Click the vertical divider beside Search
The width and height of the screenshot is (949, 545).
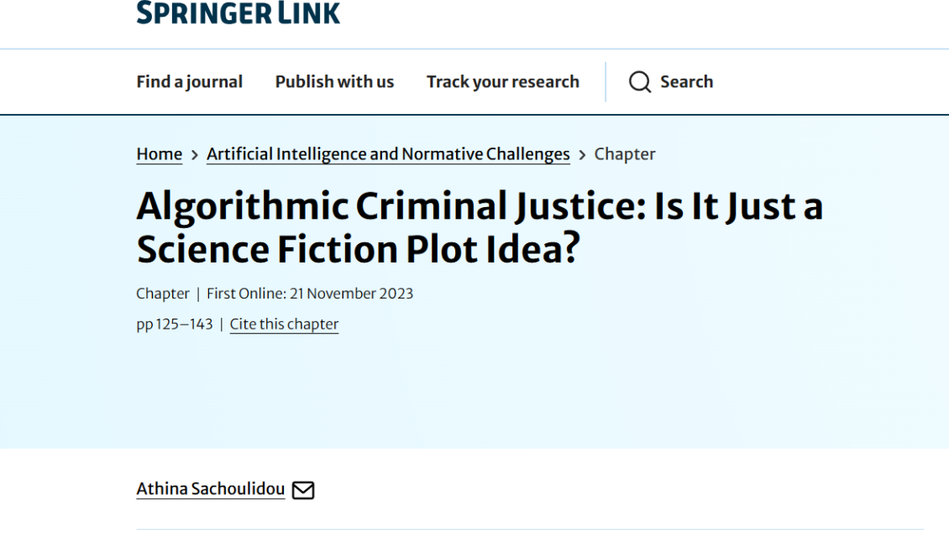pyautogui.click(x=606, y=81)
